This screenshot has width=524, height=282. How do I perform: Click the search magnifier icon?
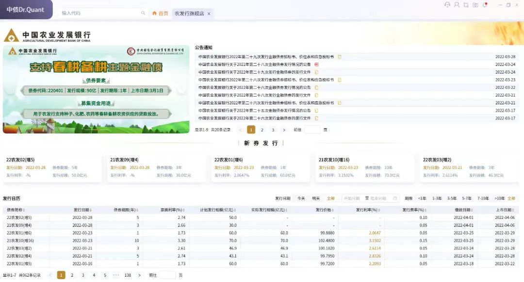point(143,13)
